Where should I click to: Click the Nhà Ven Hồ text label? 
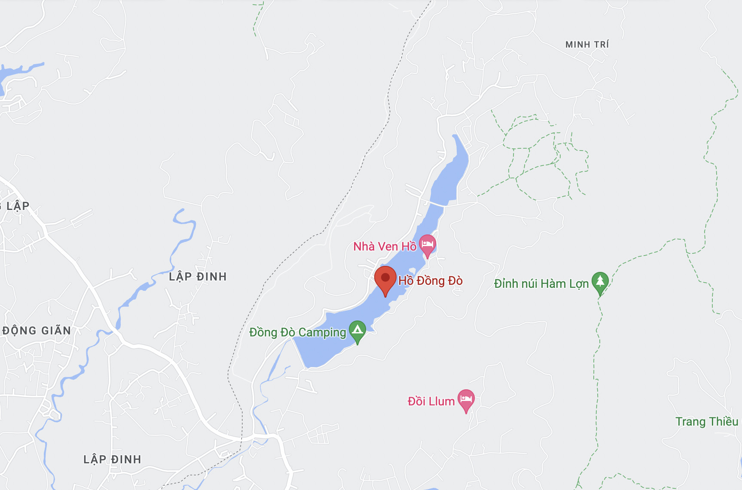pyautogui.click(x=385, y=247)
